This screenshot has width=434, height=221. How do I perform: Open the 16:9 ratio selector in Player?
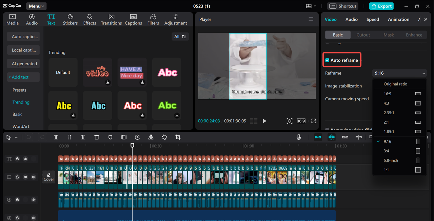point(301,121)
